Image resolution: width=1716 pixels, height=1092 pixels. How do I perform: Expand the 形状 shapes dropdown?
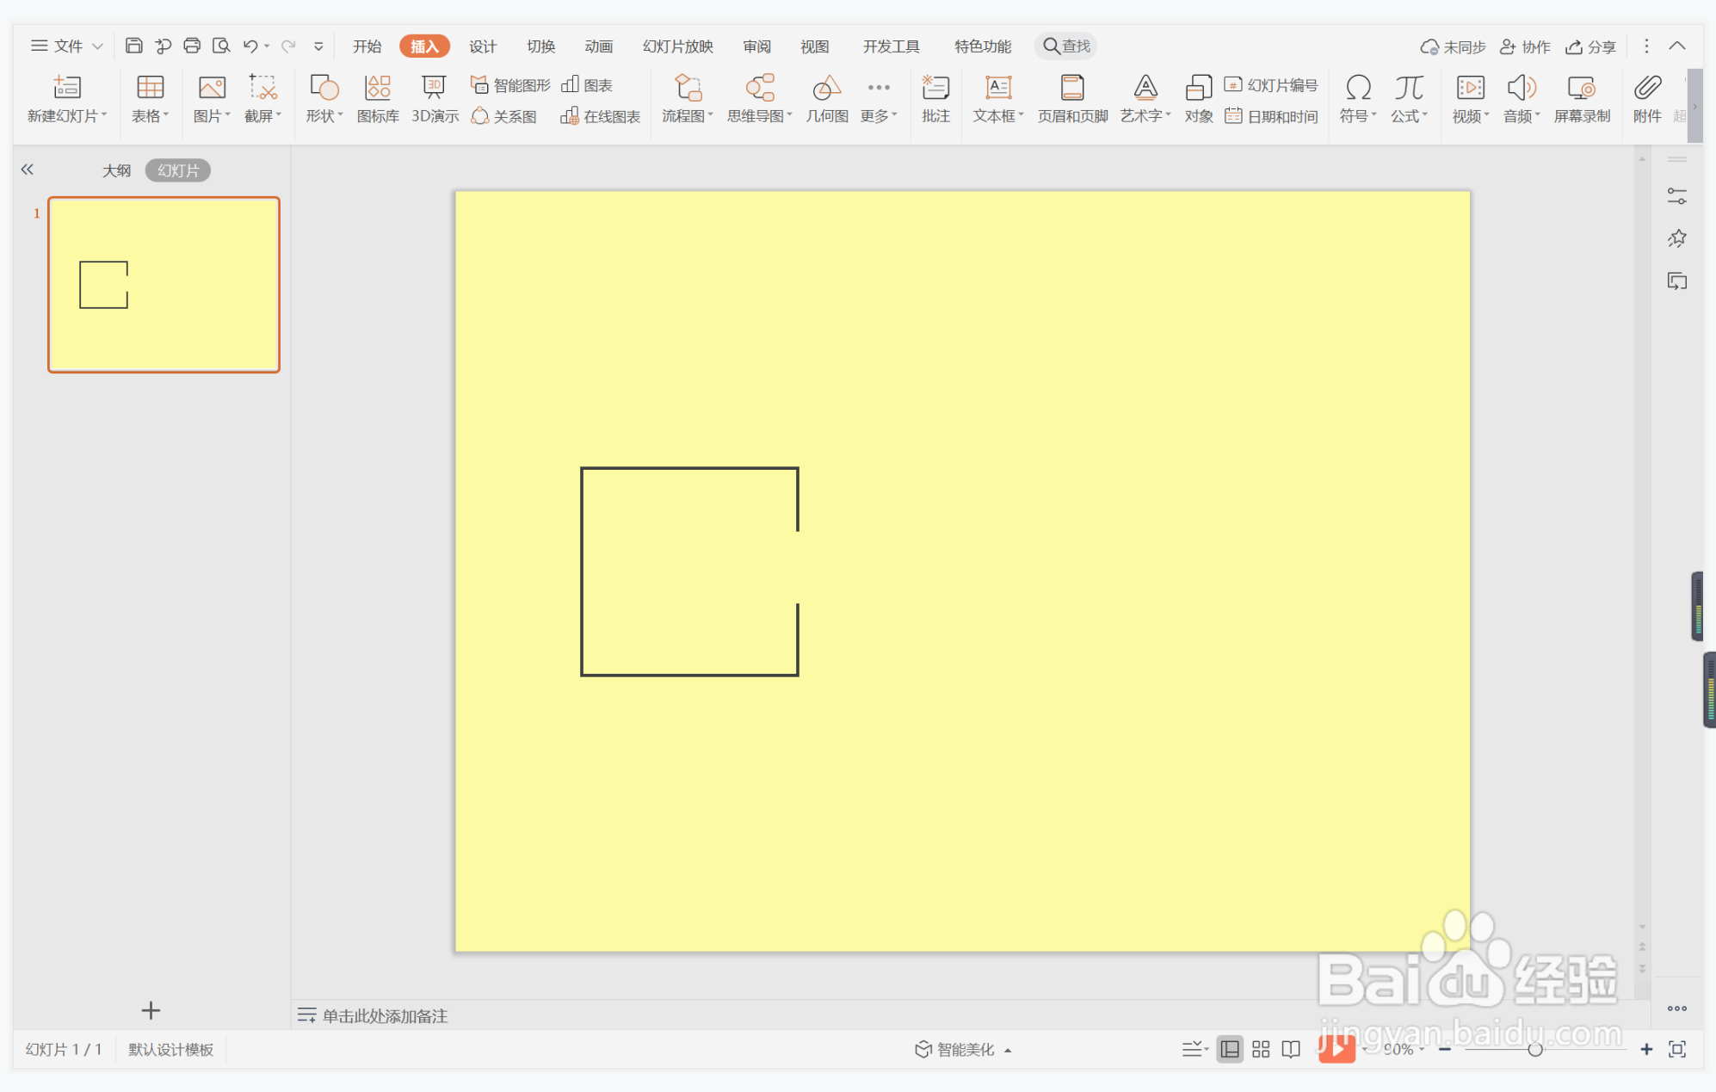point(324,115)
